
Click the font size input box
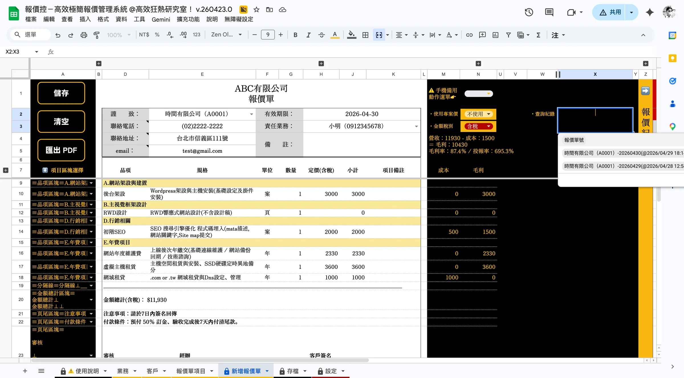tap(268, 35)
